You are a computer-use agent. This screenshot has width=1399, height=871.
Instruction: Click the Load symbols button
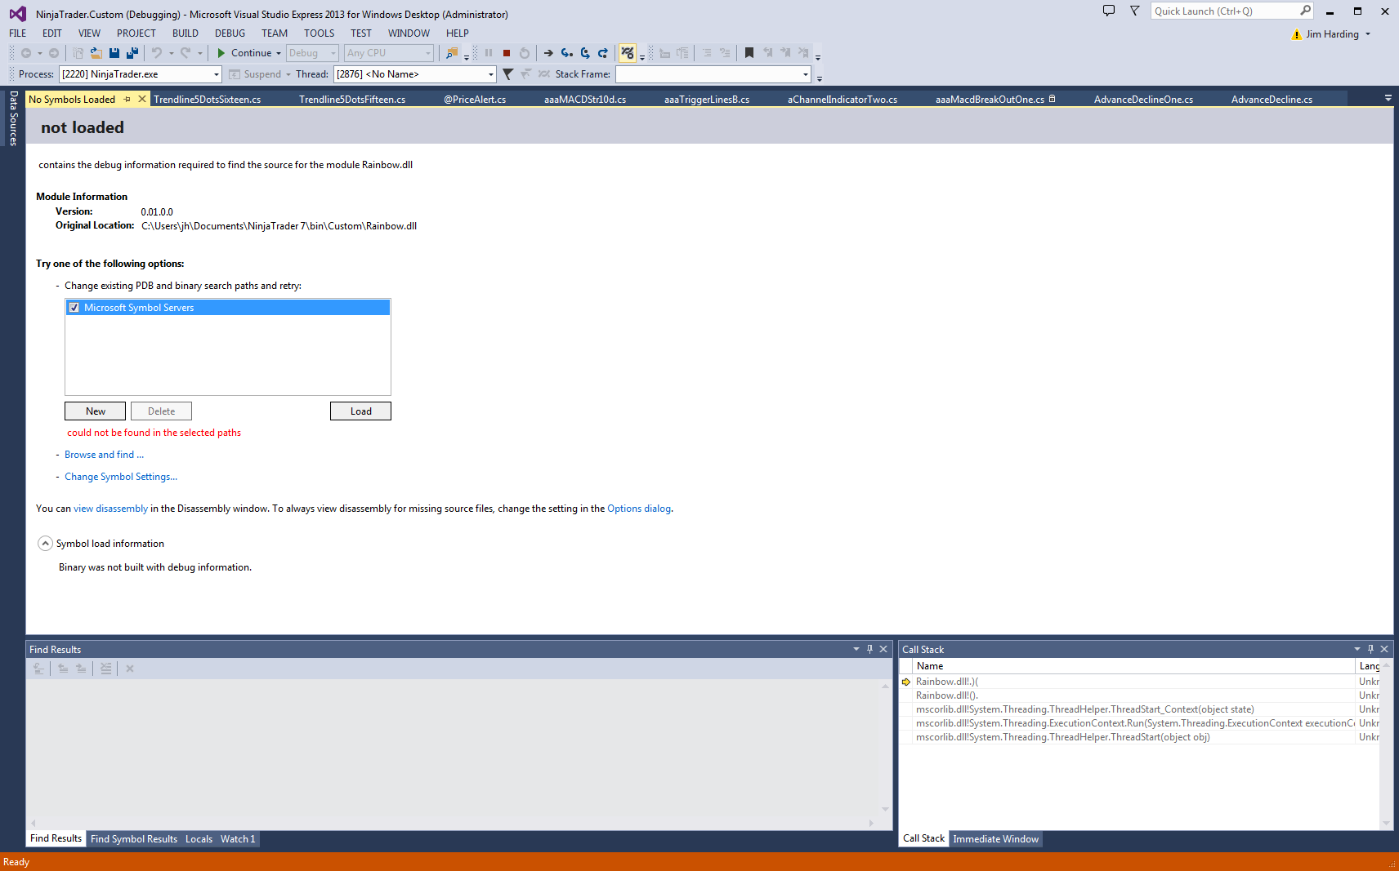click(360, 411)
